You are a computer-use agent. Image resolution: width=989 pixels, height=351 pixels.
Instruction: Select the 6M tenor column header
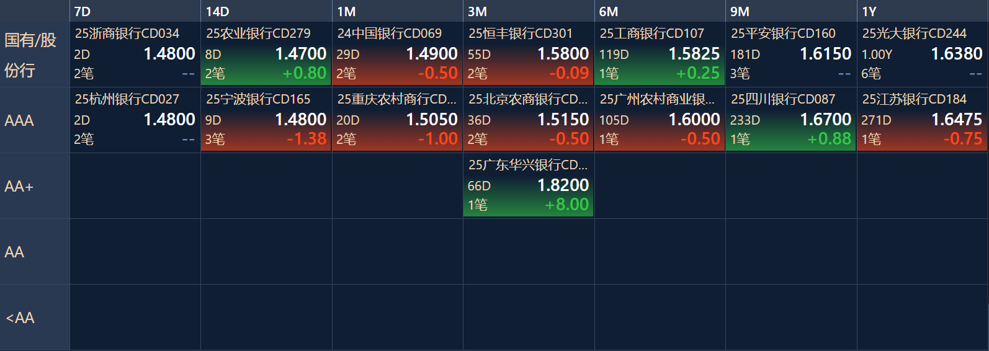pos(660,11)
